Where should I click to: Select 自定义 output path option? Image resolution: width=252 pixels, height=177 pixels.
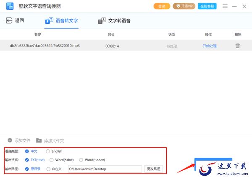coord(48,169)
